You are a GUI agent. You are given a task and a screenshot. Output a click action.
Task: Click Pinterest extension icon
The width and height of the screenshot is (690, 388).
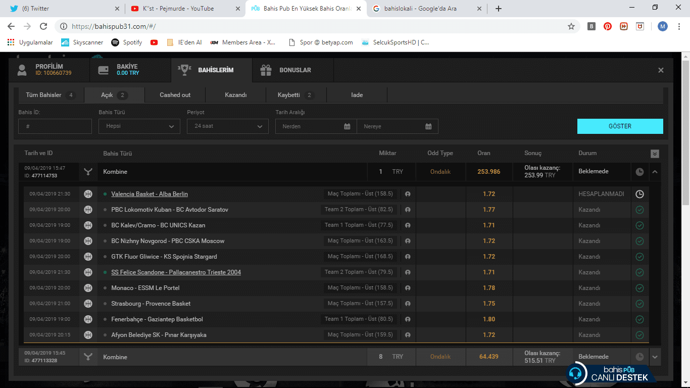click(x=608, y=26)
